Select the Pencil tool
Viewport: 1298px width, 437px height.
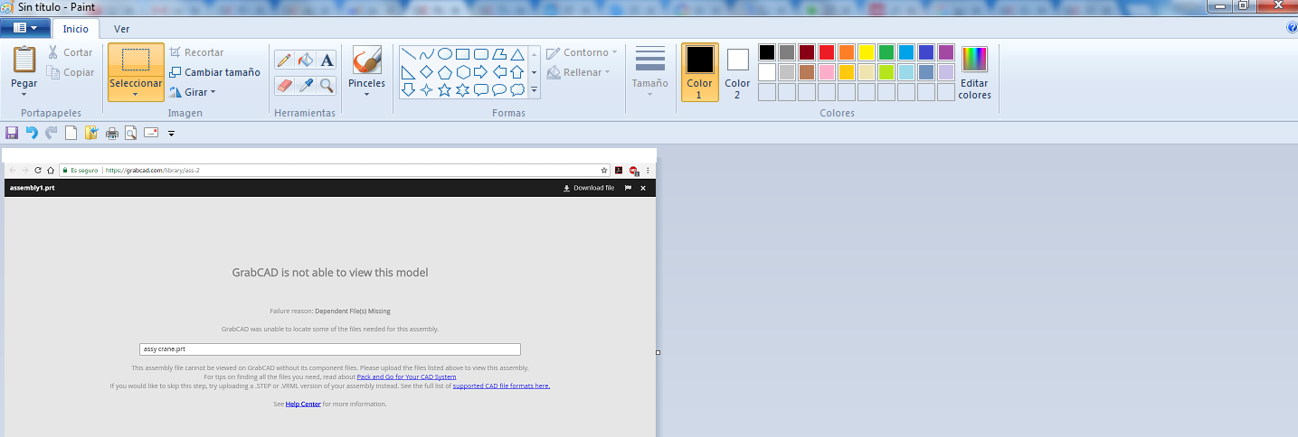(x=284, y=60)
